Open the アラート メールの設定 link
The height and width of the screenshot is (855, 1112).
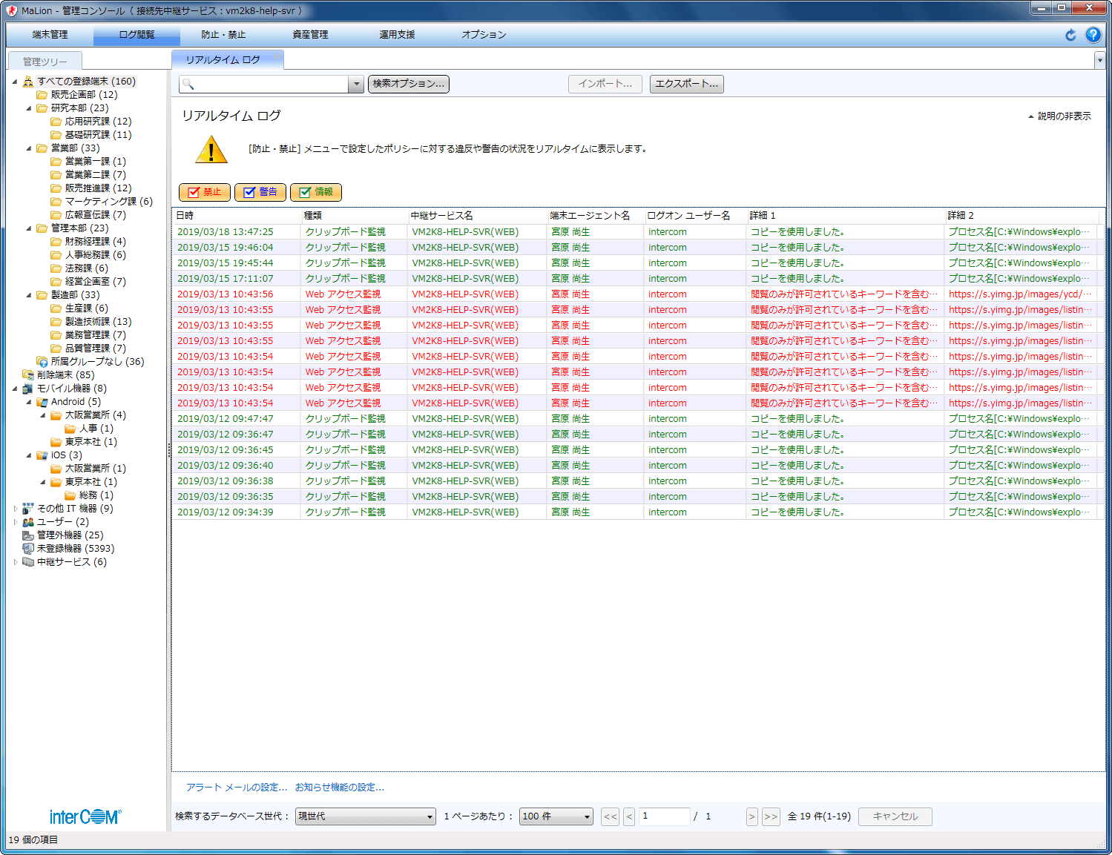[x=236, y=788]
